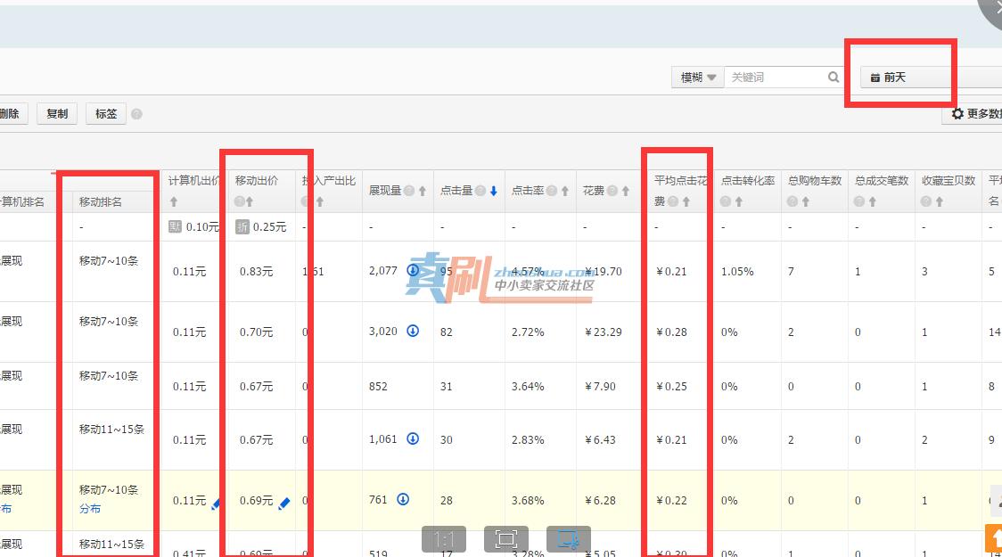Sort by 点击转化率 using its arrow

739,201
